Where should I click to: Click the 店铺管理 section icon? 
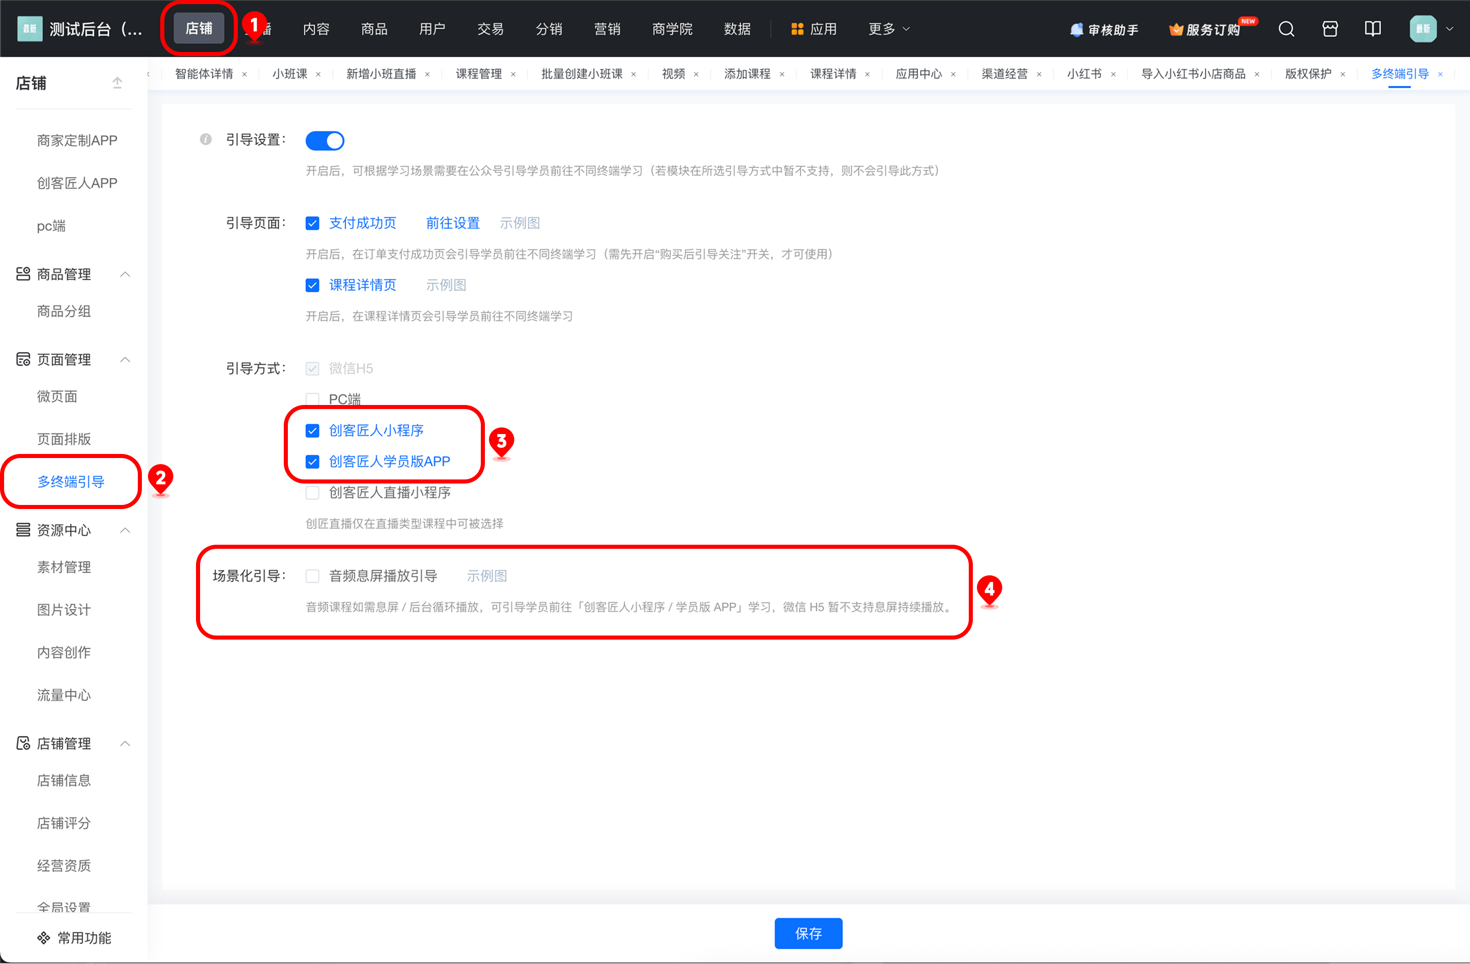click(x=23, y=744)
